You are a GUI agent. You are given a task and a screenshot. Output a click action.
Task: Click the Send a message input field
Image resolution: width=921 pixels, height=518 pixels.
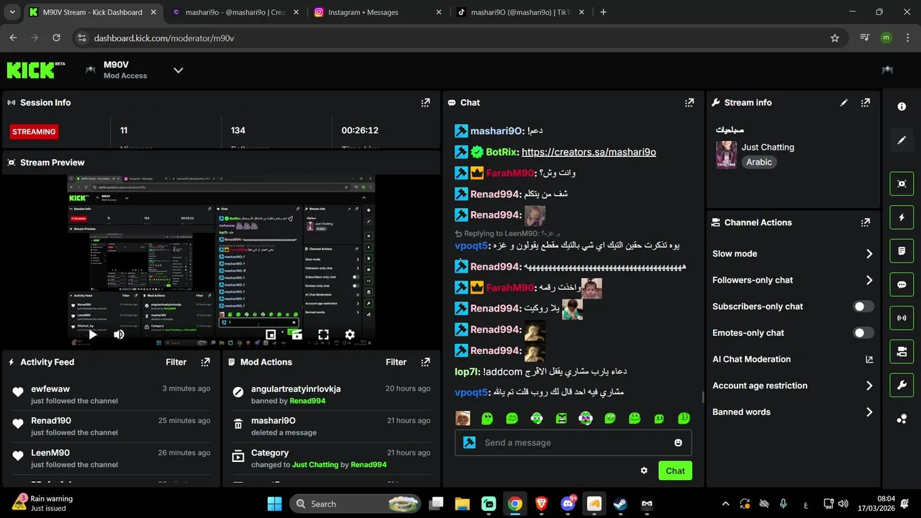573,442
